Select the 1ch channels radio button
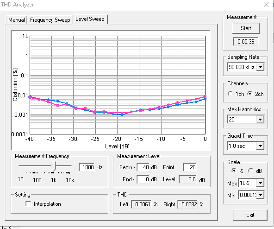 (230, 94)
